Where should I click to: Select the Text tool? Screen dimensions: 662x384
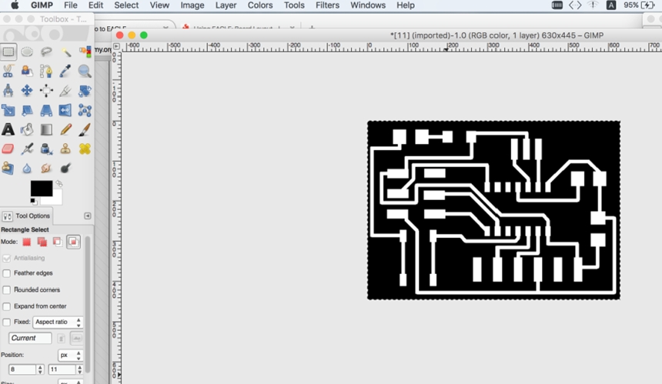point(8,129)
